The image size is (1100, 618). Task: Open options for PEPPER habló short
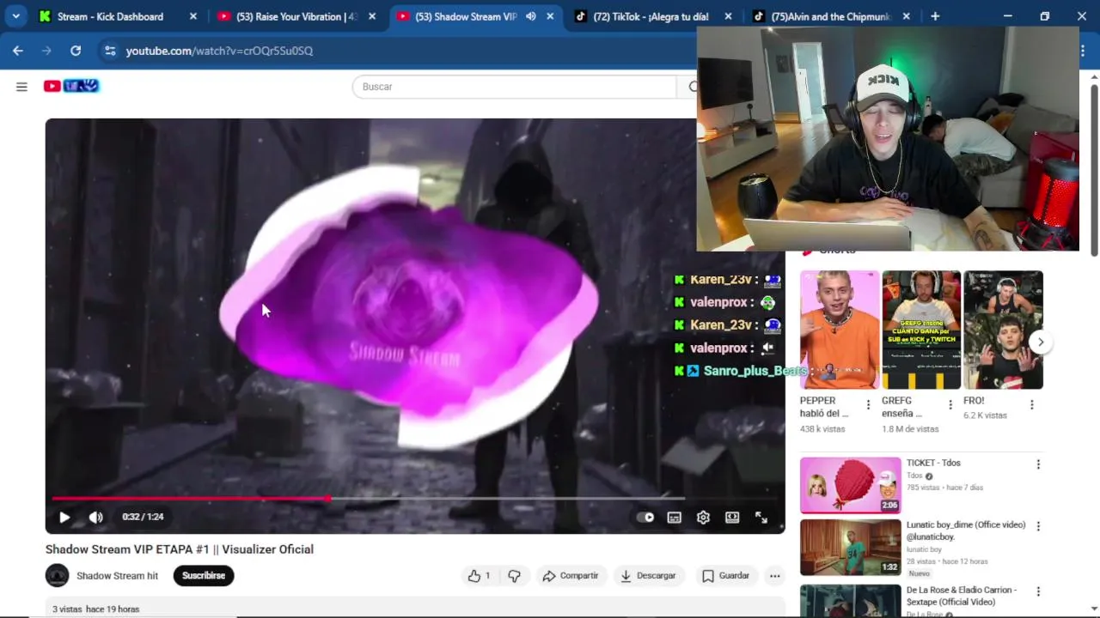tap(868, 405)
